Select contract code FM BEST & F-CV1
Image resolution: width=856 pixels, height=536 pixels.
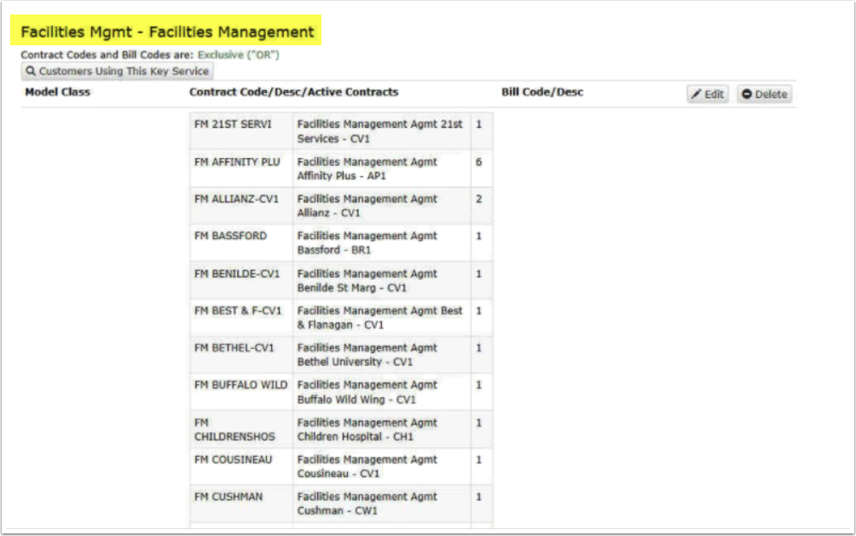point(238,311)
